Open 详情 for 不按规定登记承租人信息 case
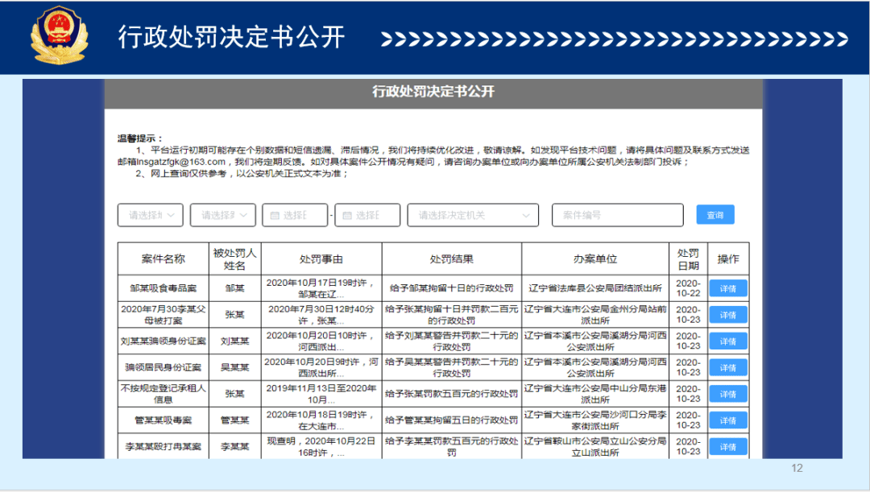Viewport: 870px width, 492px height. [727, 394]
